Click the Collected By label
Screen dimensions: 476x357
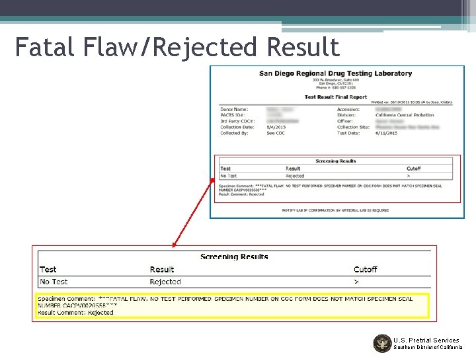[x=234, y=133]
